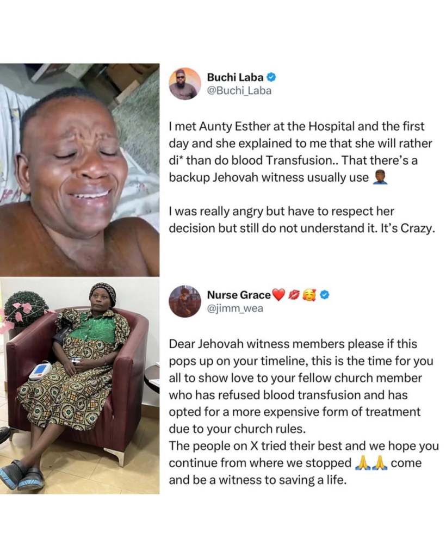This screenshot has height=557, width=446.
Task: Open the smiling woman close-up photo
Action: (79, 170)
